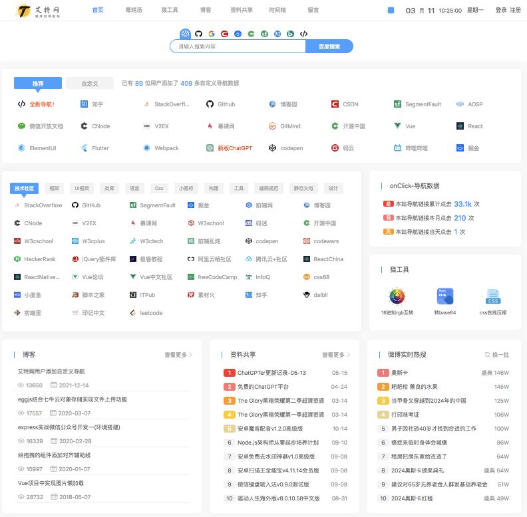This screenshot has height=517, width=527.
Task: Open 新版ChatGPT in recommended list
Action: (229, 148)
